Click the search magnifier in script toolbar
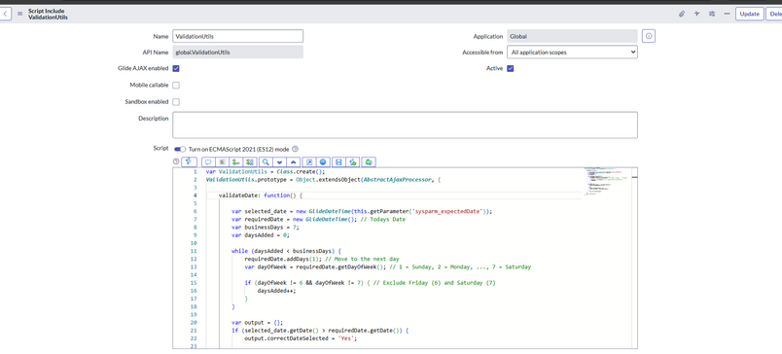This screenshot has width=782, height=354. pyautogui.click(x=267, y=161)
